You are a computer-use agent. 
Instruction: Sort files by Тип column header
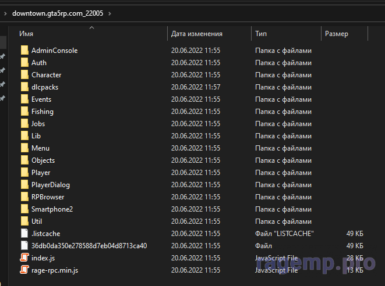click(x=261, y=34)
